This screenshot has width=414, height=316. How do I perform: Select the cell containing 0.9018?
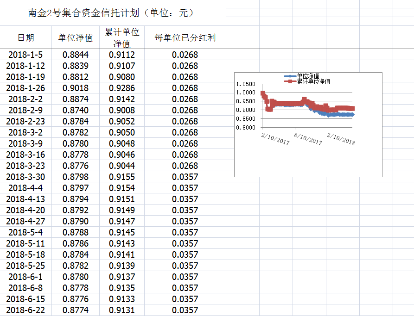(x=76, y=88)
